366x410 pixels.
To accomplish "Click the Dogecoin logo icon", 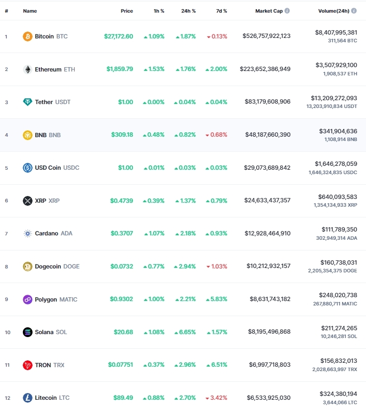I will pos(27,267).
